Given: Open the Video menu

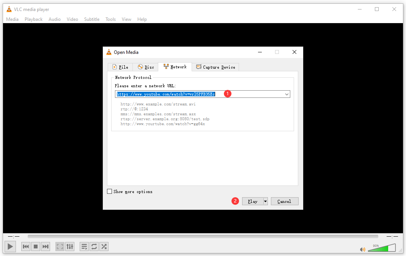Looking at the screenshot, I should [x=72, y=19].
